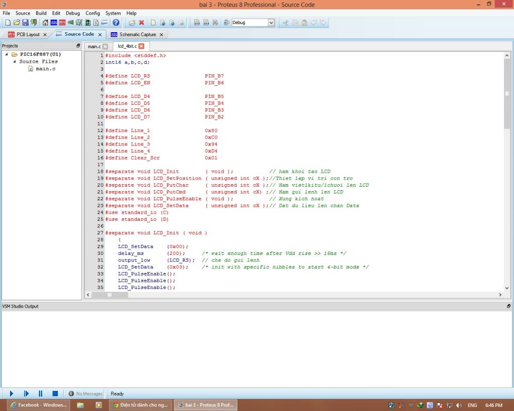Open the Design Explorer icon
Screen dimensions: 514x411
[87, 23]
